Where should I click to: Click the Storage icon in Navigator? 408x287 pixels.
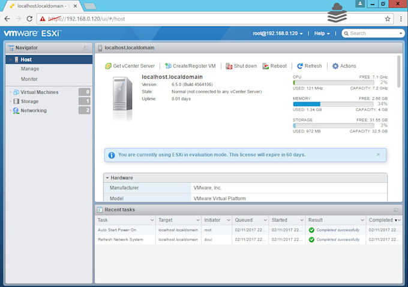[16, 101]
